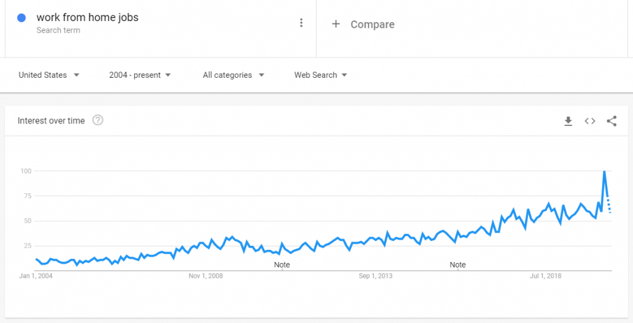Click the plus icon beside Compare
Image resolution: width=633 pixels, height=323 pixels.
click(x=336, y=24)
